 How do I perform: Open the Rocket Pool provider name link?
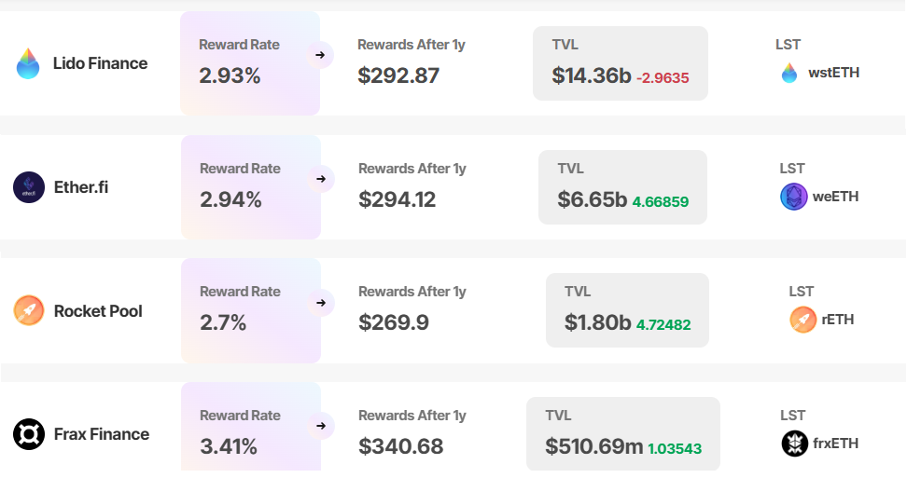pyautogui.click(x=98, y=311)
